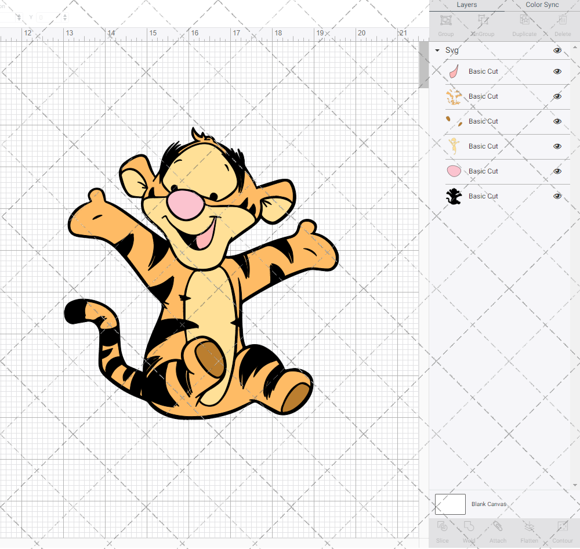Viewport: 580px width, 549px height.
Task: Open the Layers tab
Action: click(466, 5)
